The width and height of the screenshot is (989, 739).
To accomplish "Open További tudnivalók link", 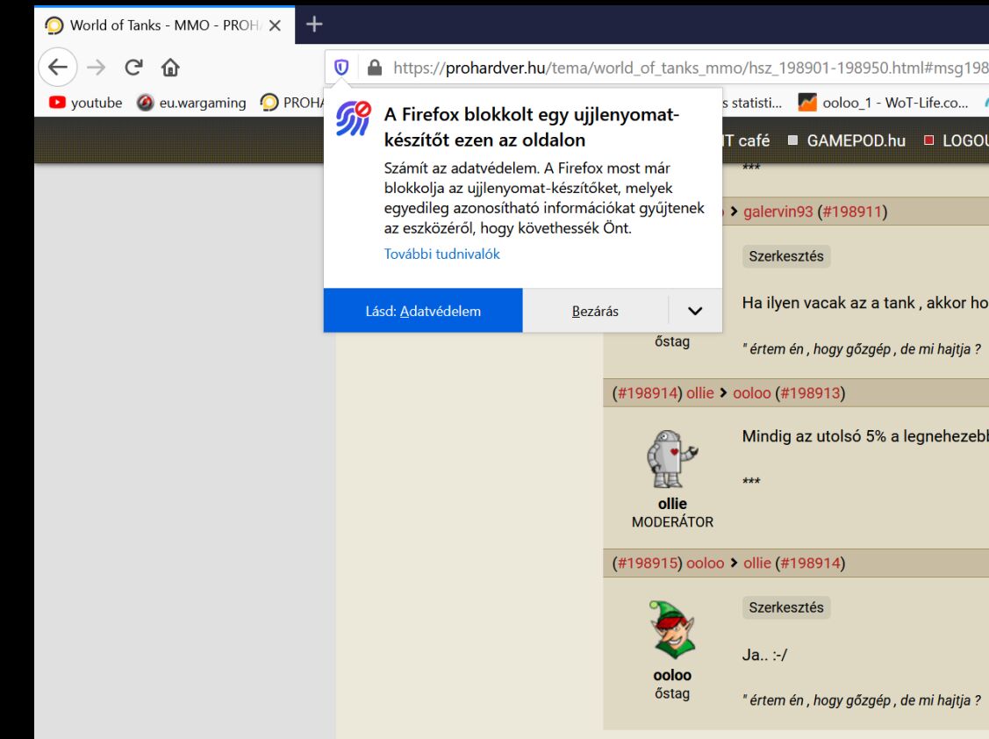I will point(441,254).
